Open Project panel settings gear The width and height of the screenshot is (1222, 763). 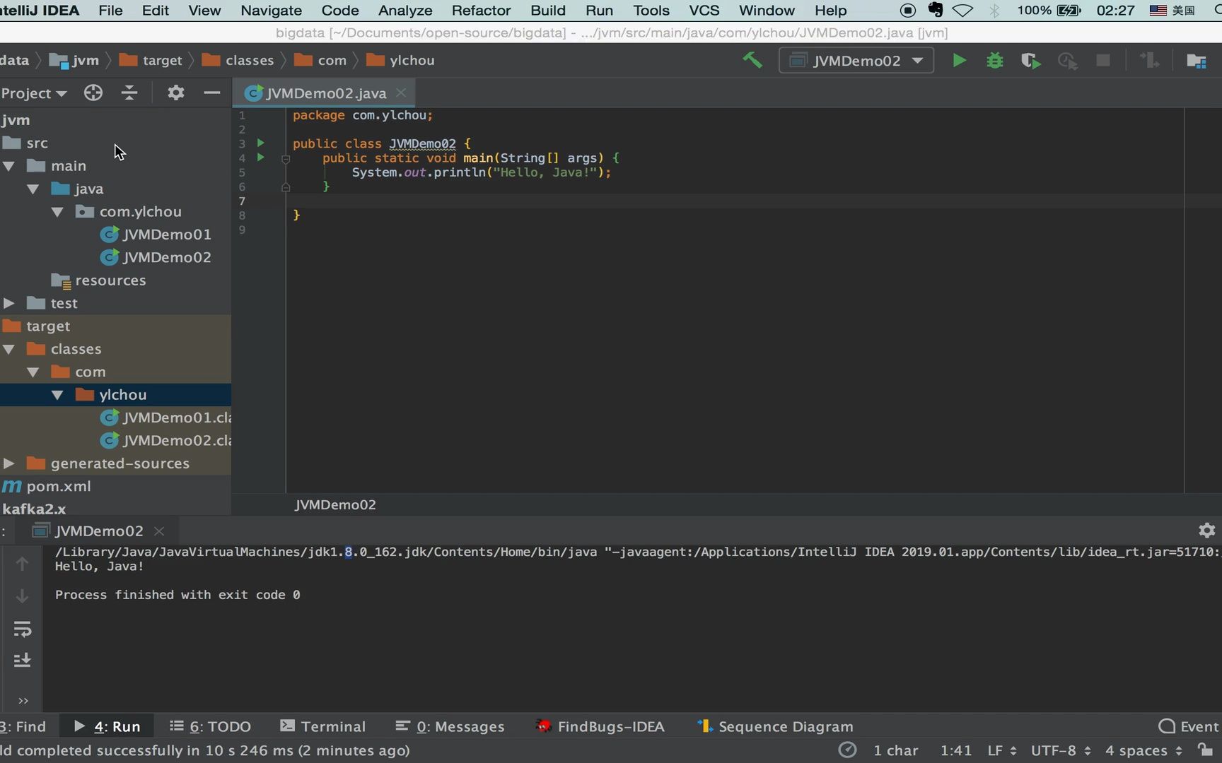[175, 93]
